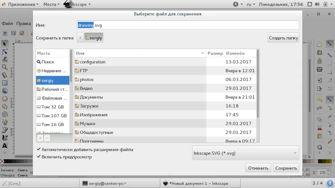335x188 pixels.
Task: Select the Circle/Ellipse tool
Action: [x=5, y=99]
